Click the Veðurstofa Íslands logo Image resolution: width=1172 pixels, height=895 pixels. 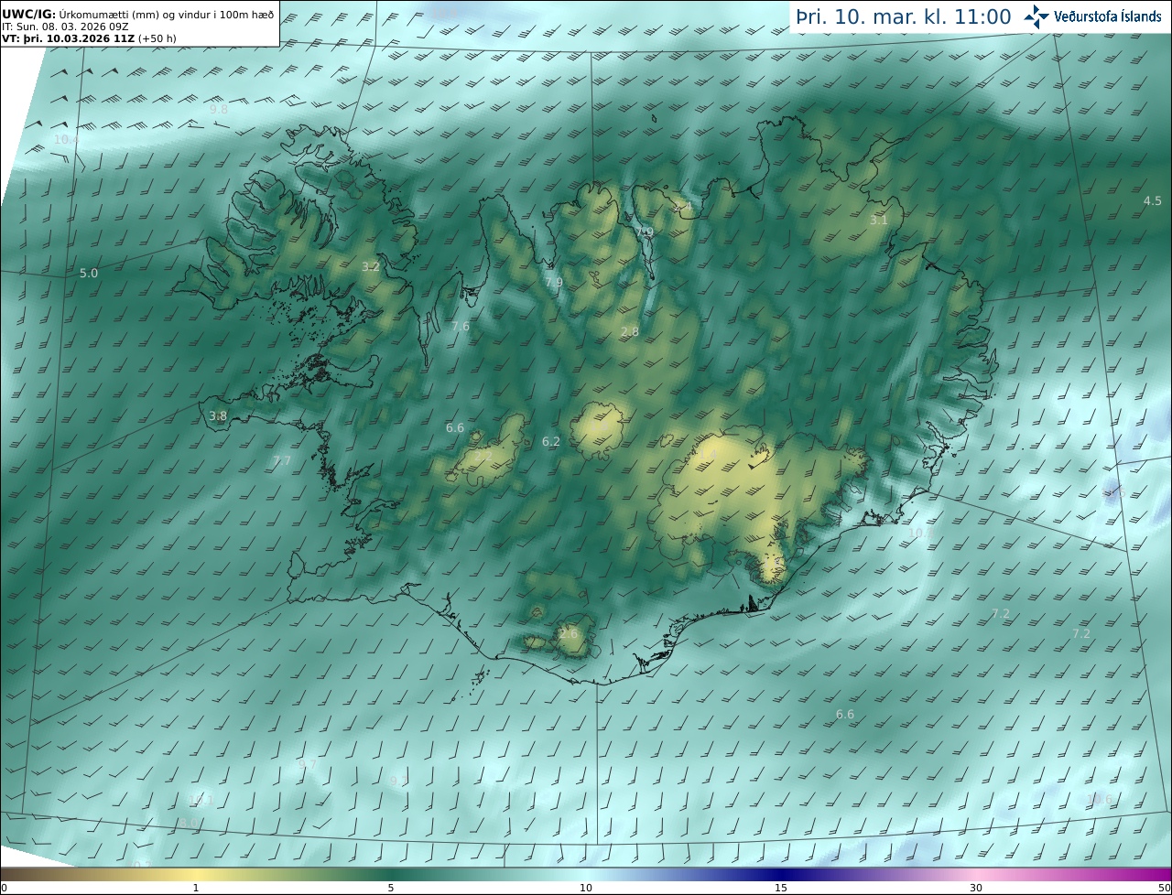pos(1092,16)
